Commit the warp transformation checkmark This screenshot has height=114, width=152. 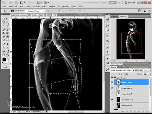pos(149,11)
